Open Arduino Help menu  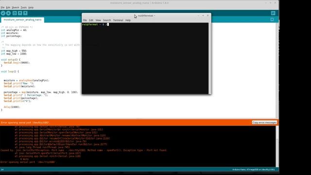coord(31,8)
